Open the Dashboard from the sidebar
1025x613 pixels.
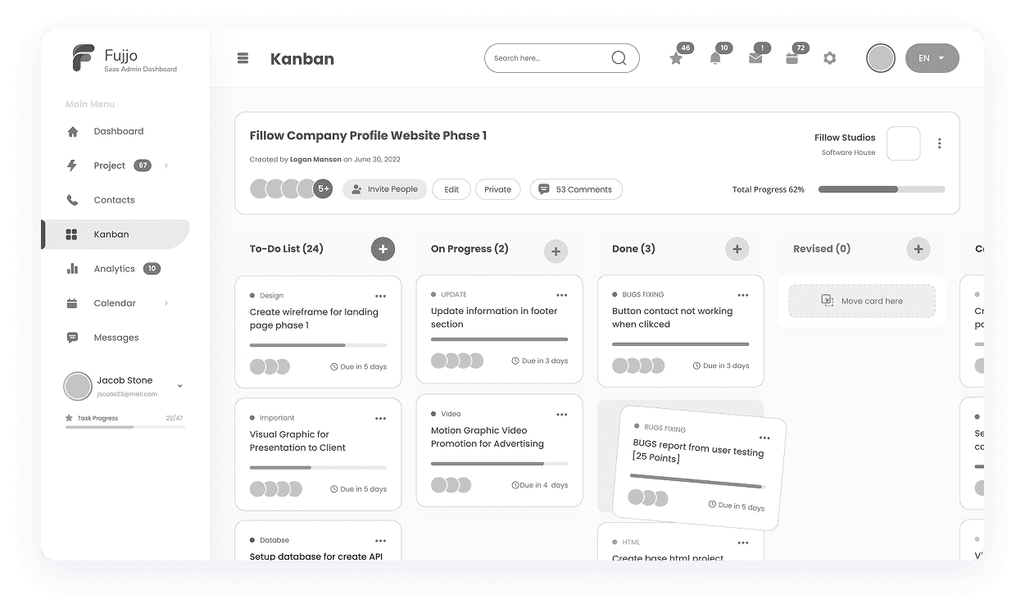click(x=118, y=131)
